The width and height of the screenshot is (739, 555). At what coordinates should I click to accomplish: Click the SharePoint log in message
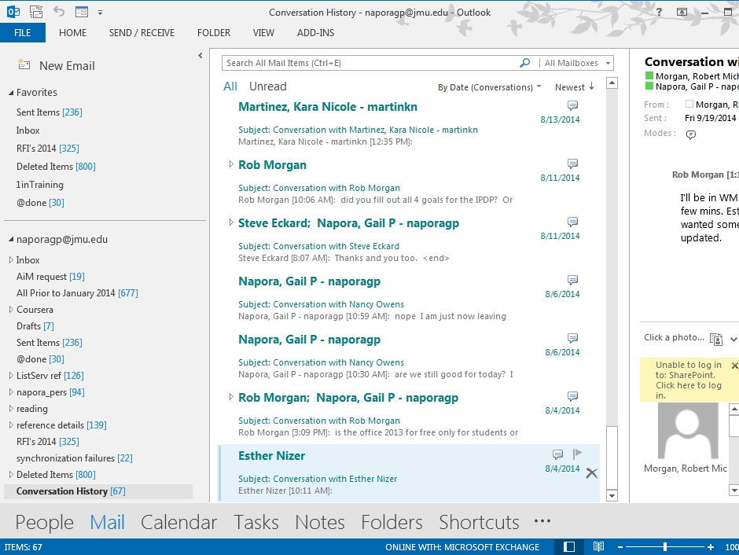point(688,380)
